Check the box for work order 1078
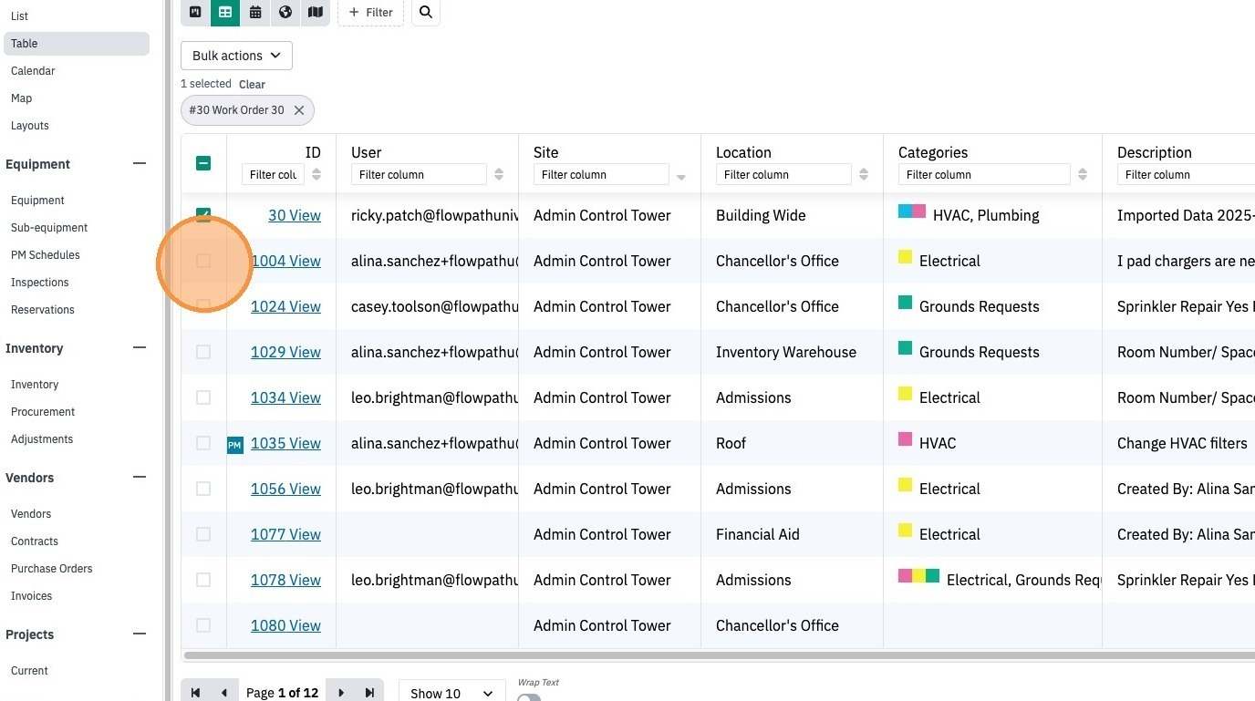Viewport: 1255px width, 701px height. tap(203, 580)
